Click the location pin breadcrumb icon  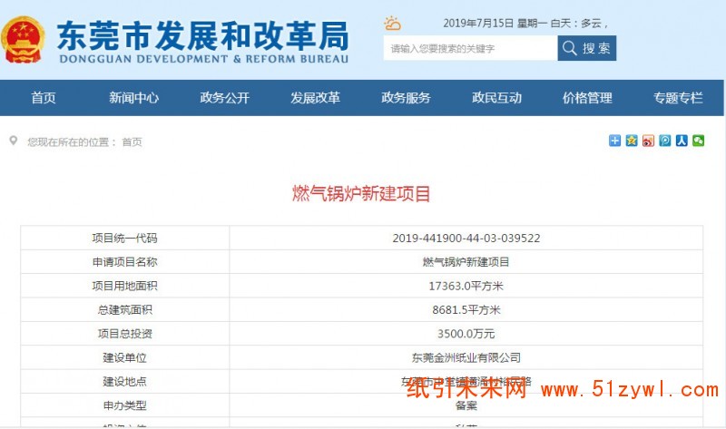point(14,141)
